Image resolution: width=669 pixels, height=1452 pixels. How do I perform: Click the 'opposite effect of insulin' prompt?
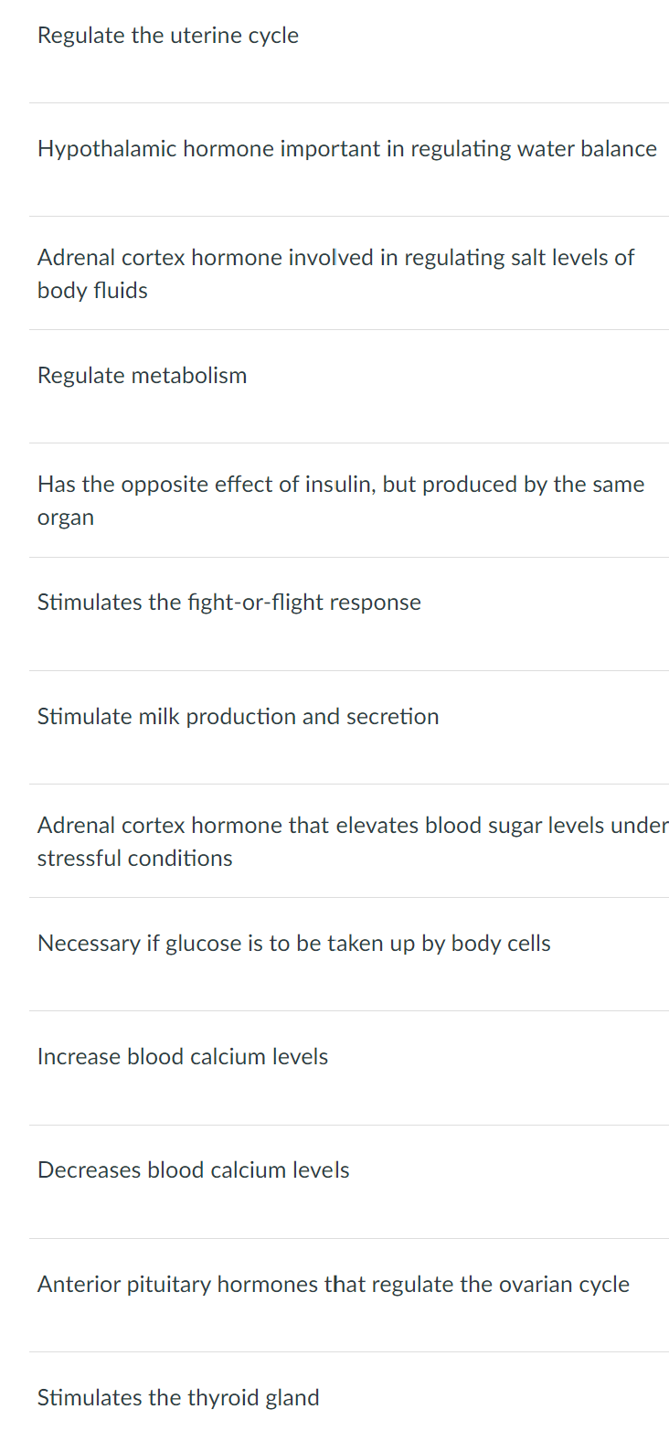[340, 485]
